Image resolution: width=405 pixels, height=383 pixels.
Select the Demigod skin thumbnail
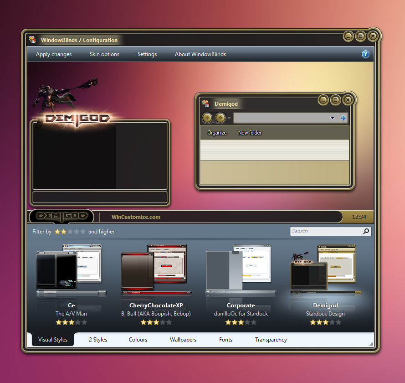tap(325, 270)
